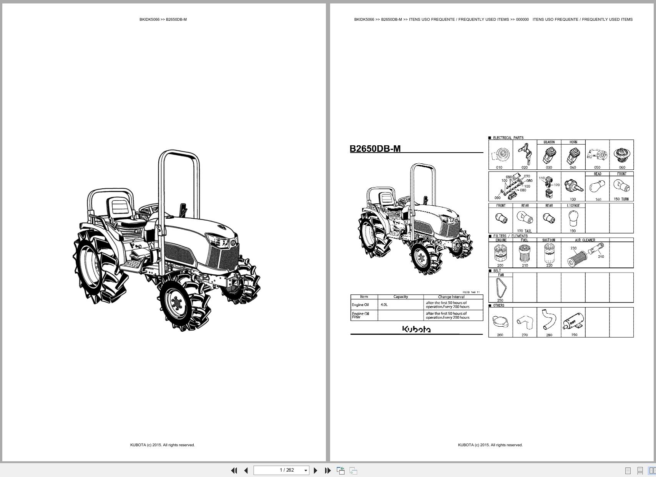Click the curved hose part 280
656x477 pixels.
[x=549, y=322]
